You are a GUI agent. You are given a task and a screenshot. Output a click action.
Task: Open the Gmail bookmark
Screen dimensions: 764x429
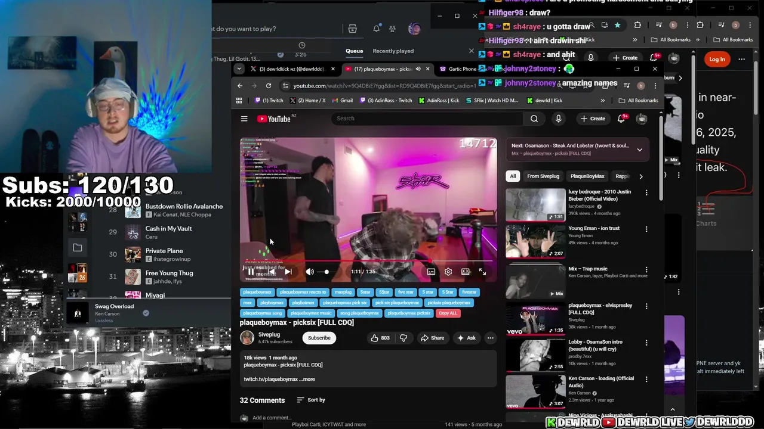342,101
